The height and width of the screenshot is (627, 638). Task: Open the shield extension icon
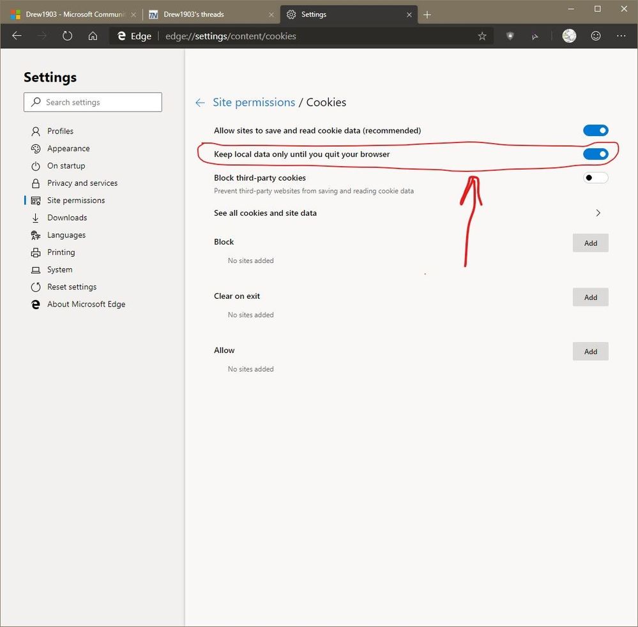(510, 36)
